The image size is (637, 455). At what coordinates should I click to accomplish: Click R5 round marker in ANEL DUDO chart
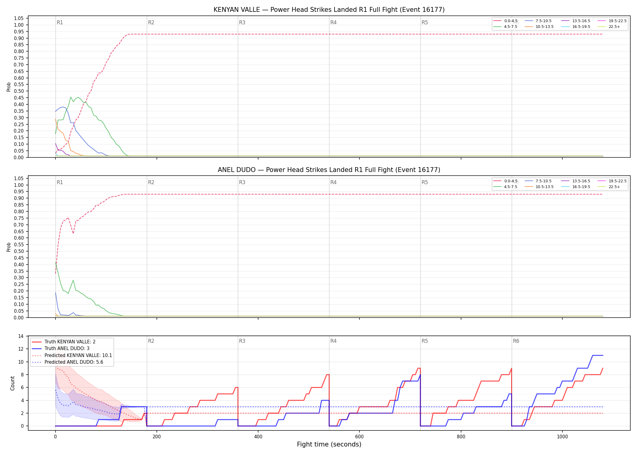click(x=425, y=182)
